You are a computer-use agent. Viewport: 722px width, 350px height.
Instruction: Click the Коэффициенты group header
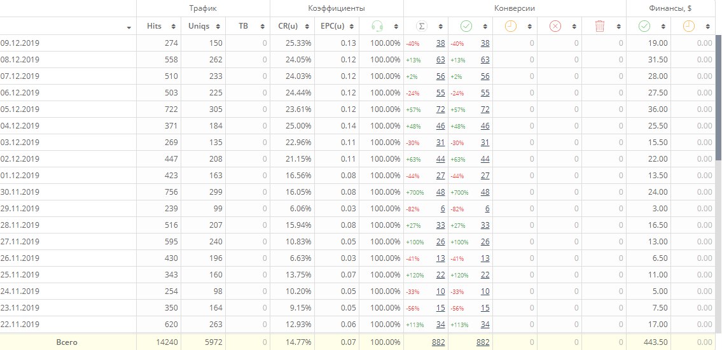(337, 8)
